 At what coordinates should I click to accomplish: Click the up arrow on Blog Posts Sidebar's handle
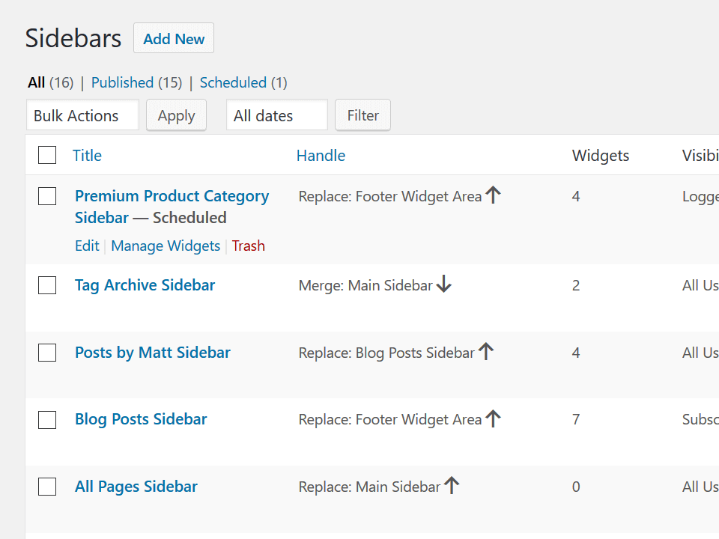[493, 418]
